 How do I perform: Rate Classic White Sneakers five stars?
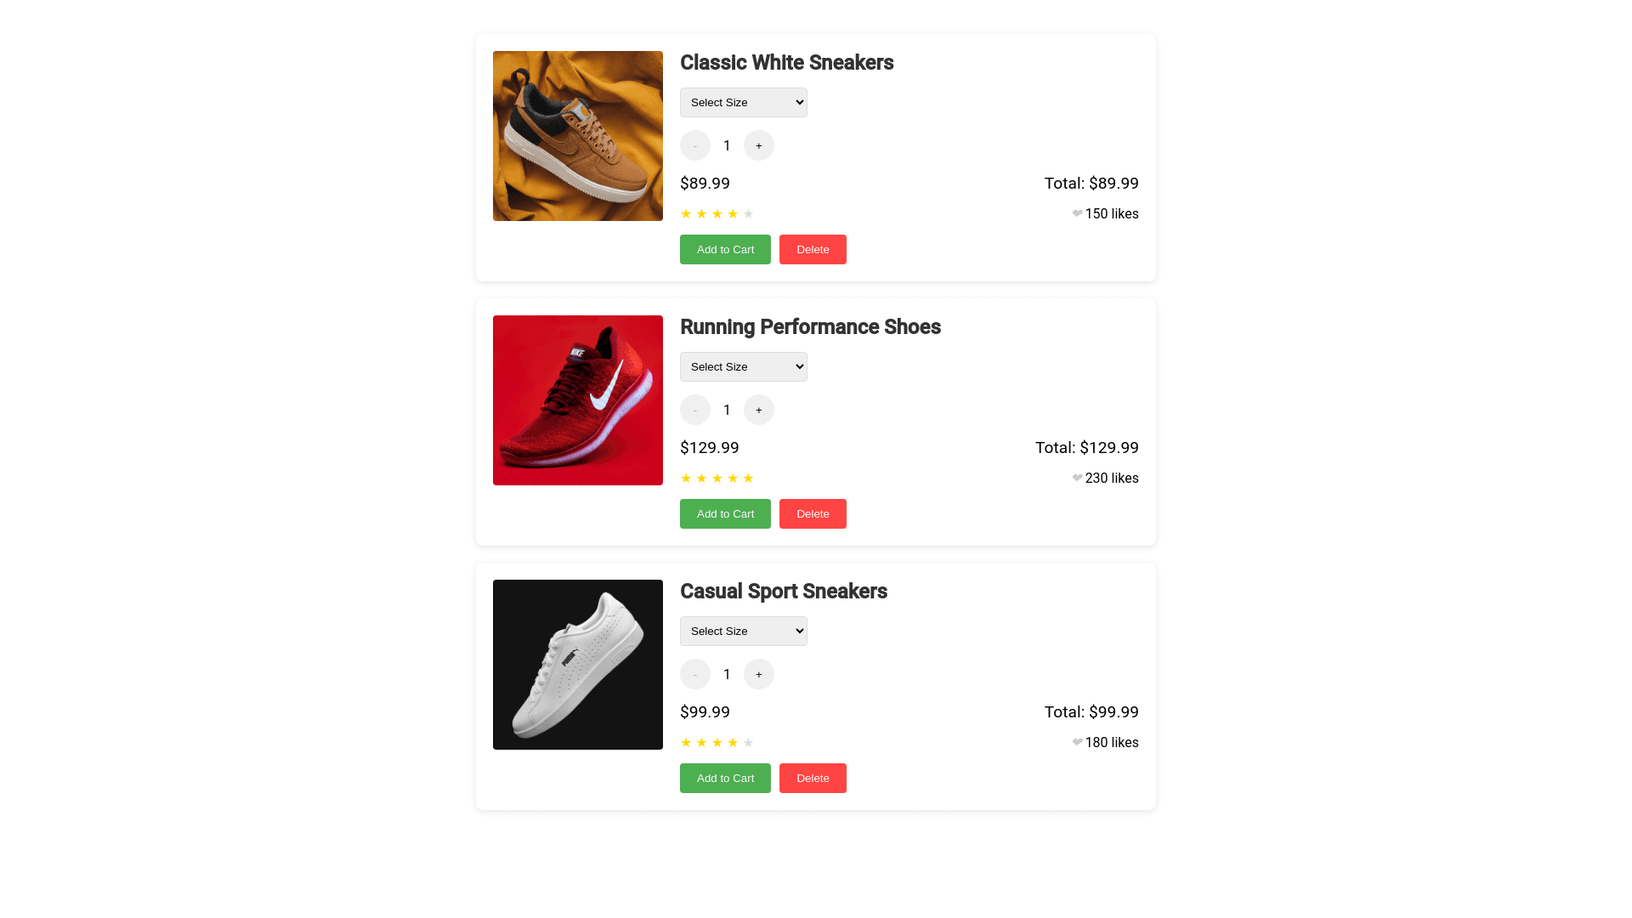(748, 214)
